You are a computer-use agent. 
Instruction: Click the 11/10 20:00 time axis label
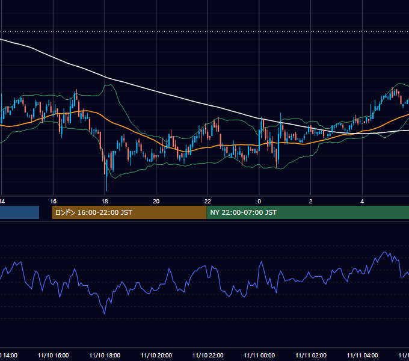(156, 355)
